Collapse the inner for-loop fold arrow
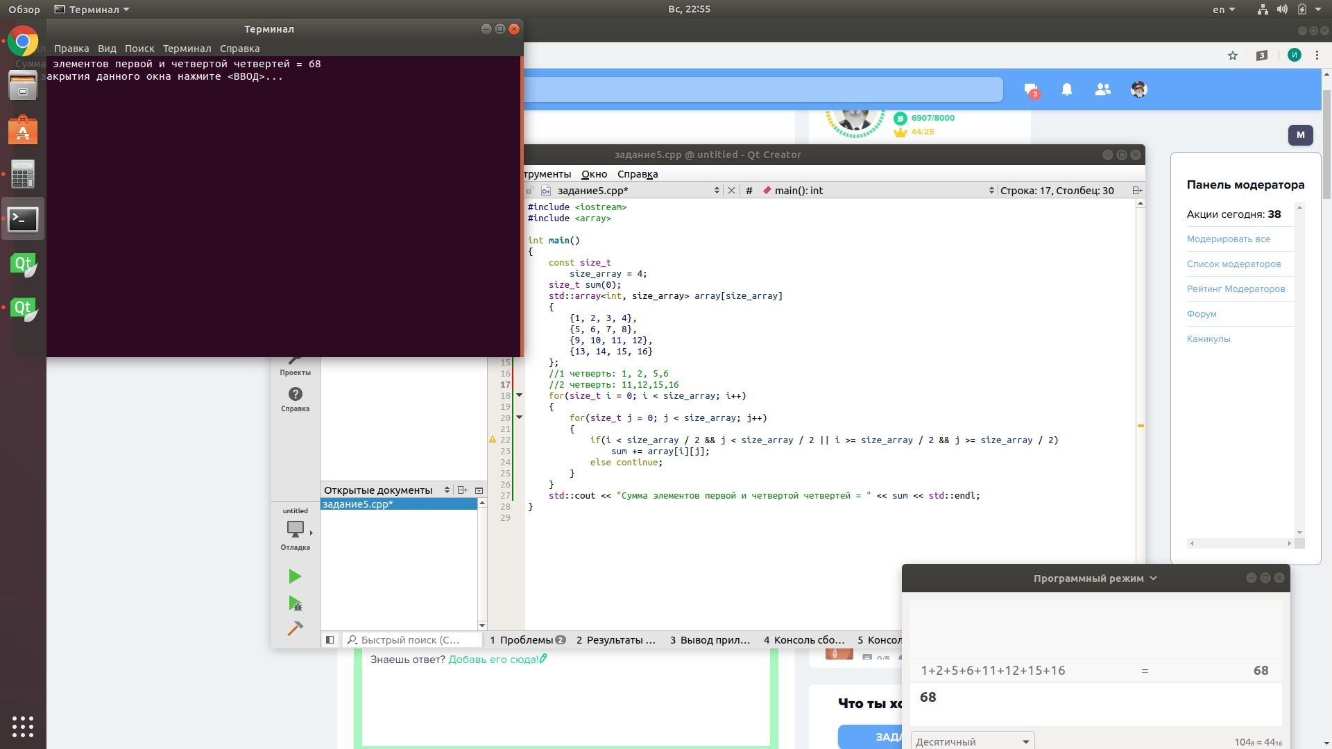The height and width of the screenshot is (749, 1332). pyautogui.click(x=519, y=417)
